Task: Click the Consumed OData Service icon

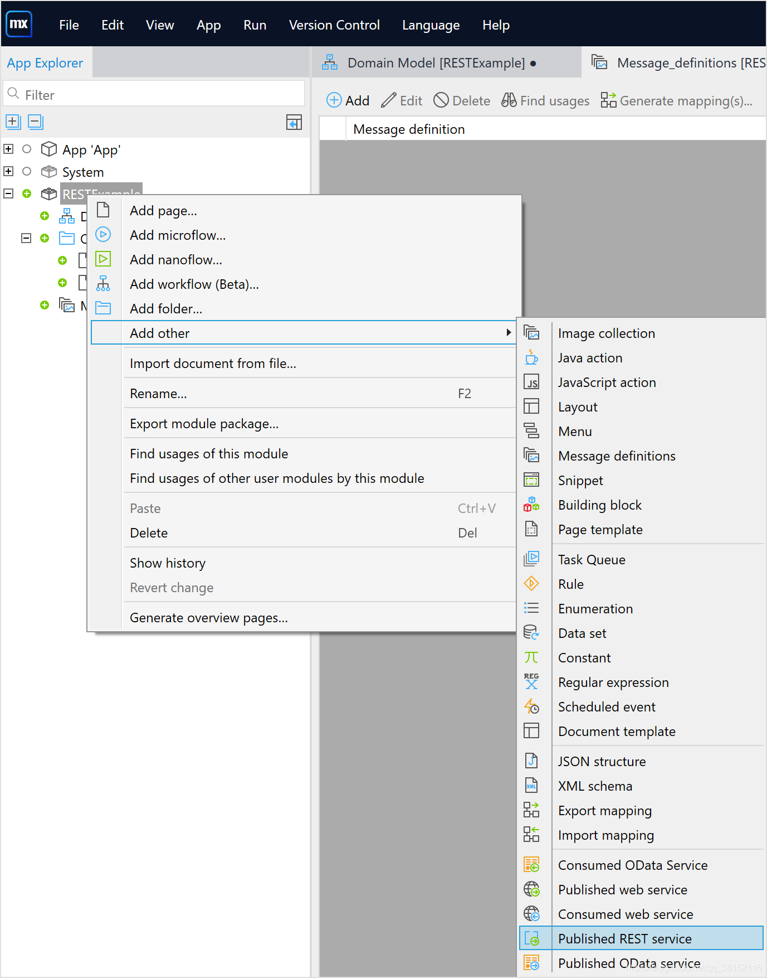Action: click(x=531, y=865)
